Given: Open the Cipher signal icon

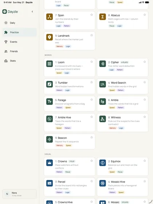Looking at the screenshot, I should [x=102, y=64].
